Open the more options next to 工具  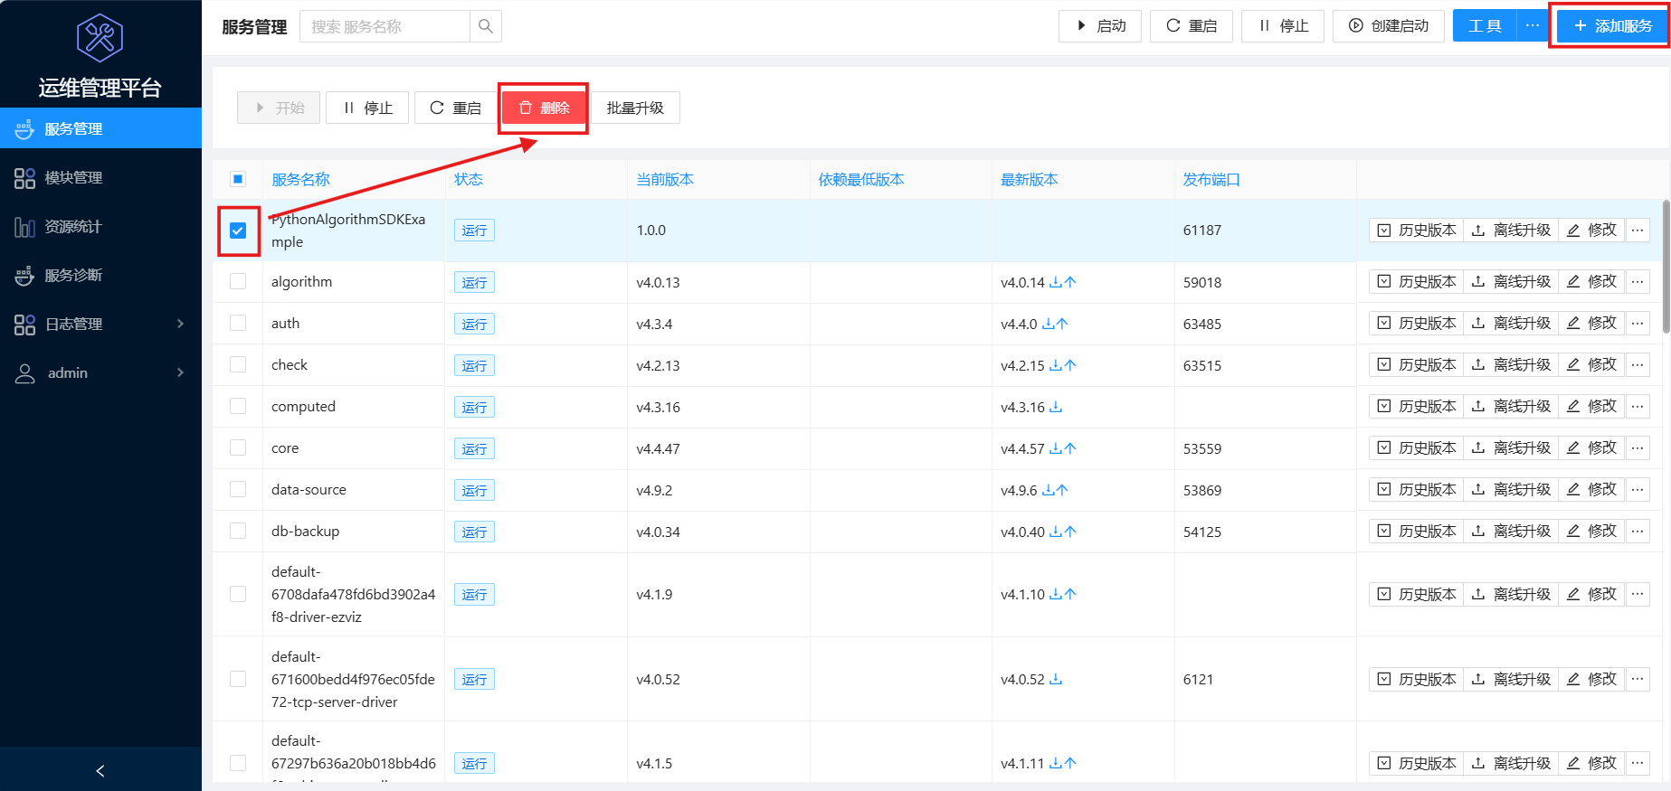pos(1532,26)
